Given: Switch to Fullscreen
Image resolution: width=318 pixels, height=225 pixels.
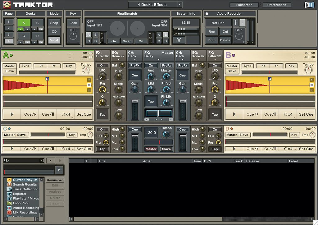Looking at the screenshot, I should click(244, 5).
